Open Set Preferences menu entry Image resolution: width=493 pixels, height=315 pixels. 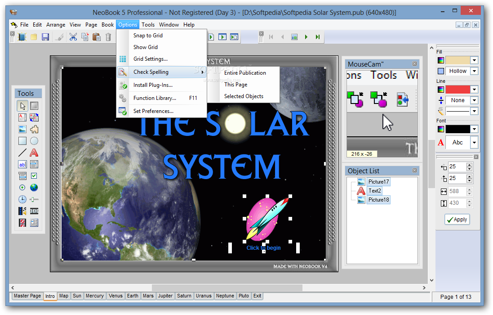coord(162,111)
